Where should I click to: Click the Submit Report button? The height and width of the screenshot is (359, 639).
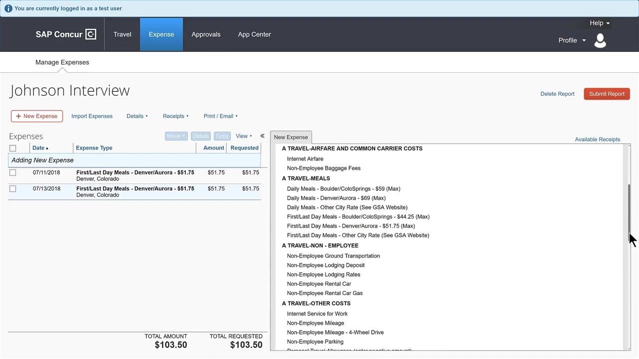pos(607,94)
